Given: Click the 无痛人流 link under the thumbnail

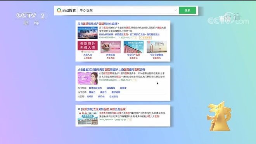Looking at the screenshot, I should 88,55.
